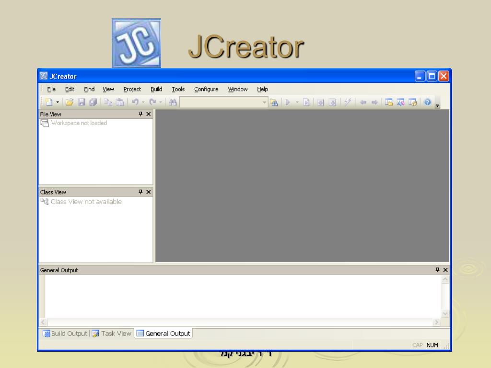Screen dimensions: 491x368
Task: Click output horizontal scrollbar right arrow
Action: pyautogui.click(x=436, y=322)
